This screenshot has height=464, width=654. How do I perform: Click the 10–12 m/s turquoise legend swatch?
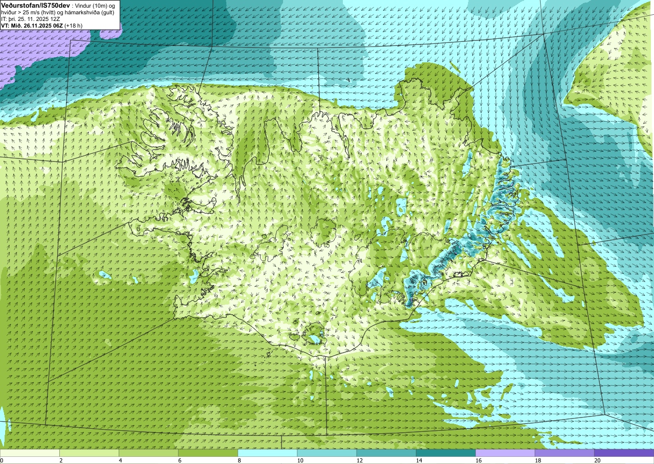(x=327, y=453)
